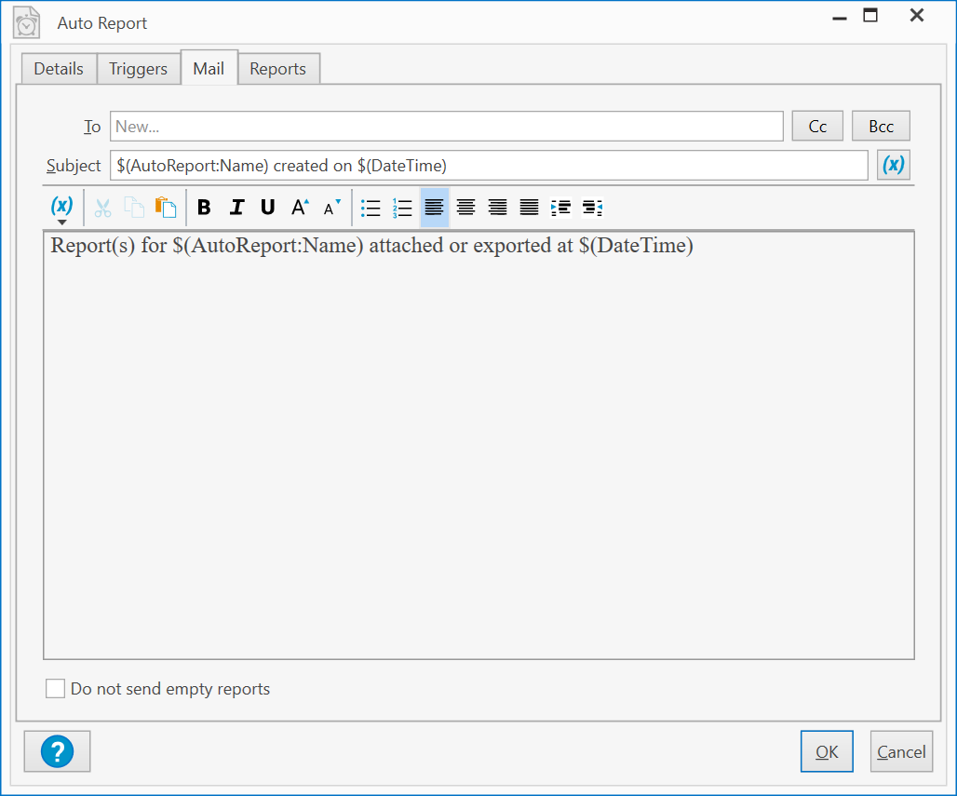Click the Bold formatting icon
957x796 pixels.
click(205, 208)
